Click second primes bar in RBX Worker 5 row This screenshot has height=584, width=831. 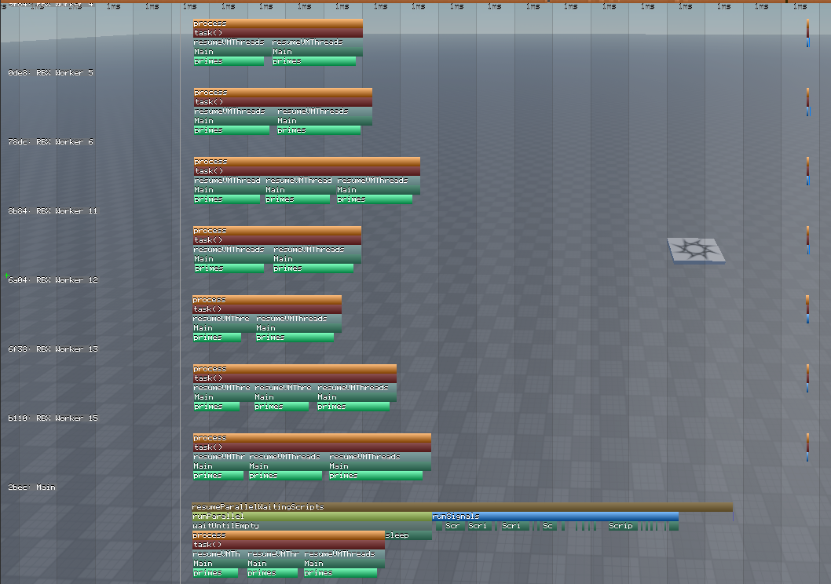click(x=319, y=130)
